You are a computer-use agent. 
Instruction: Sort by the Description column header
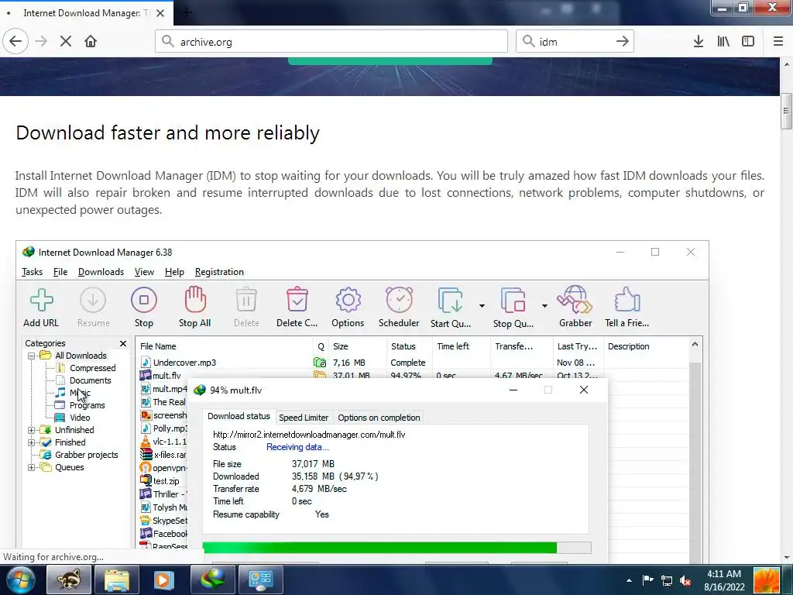[x=646, y=346]
